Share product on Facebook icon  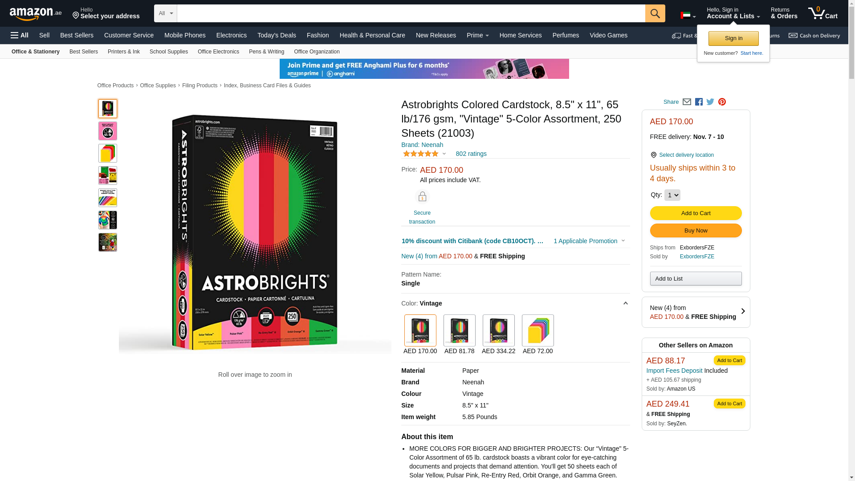[699, 102]
